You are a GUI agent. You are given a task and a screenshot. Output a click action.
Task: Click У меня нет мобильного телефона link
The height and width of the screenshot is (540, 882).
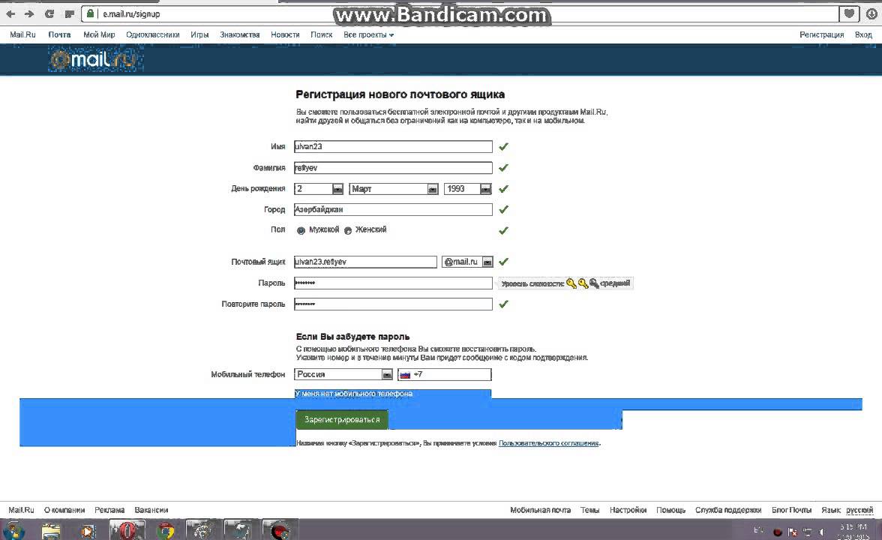[x=354, y=394]
